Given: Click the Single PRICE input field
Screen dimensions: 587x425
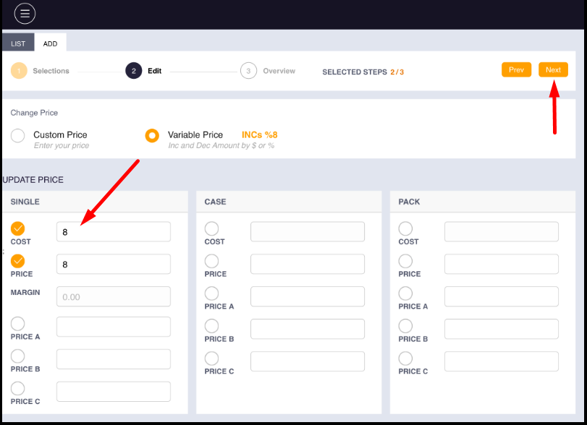Looking at the screenshot, I should tap(114, 265).
